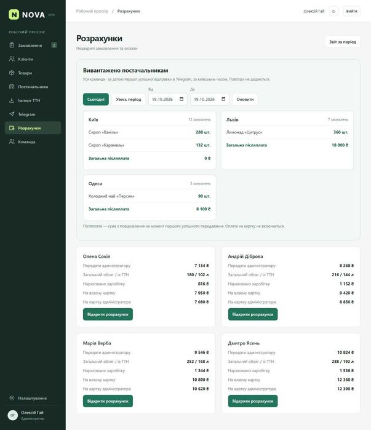Viewport: 371px width, 430px height.
Task: Open the Звіт за період report
Action: click(x=343, y=42)
